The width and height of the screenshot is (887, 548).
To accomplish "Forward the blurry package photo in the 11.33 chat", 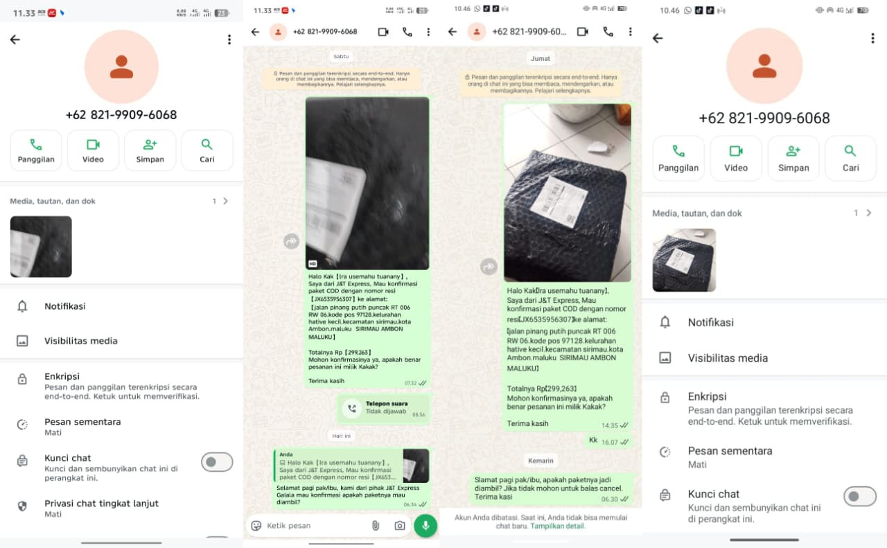I will click(291, 241).
